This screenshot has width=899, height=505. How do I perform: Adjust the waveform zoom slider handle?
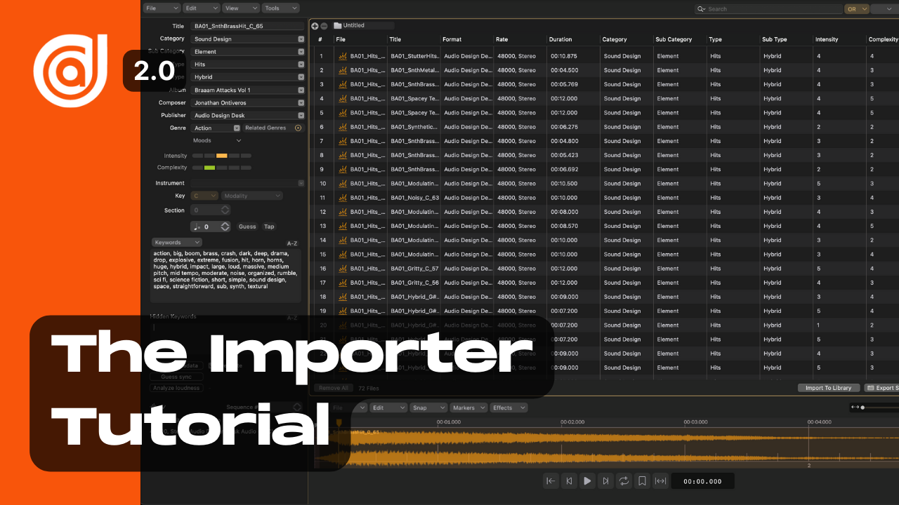pos(862,408)
